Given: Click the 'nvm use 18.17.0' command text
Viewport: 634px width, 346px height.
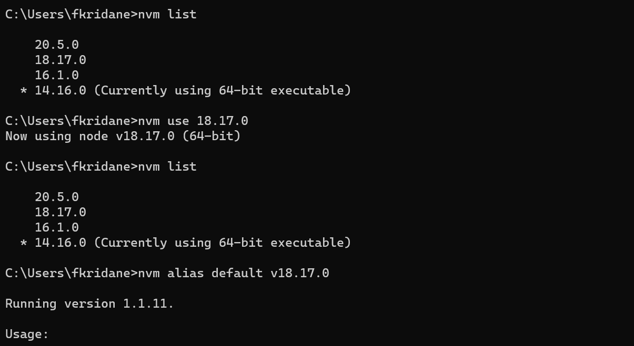Looking at the screenshot, I should pos(193,121).
